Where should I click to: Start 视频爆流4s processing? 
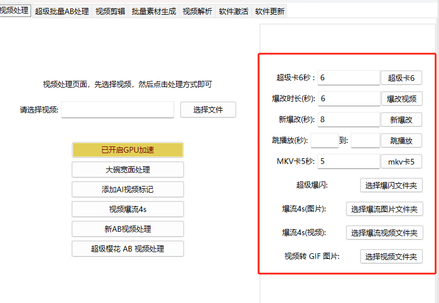128,209
